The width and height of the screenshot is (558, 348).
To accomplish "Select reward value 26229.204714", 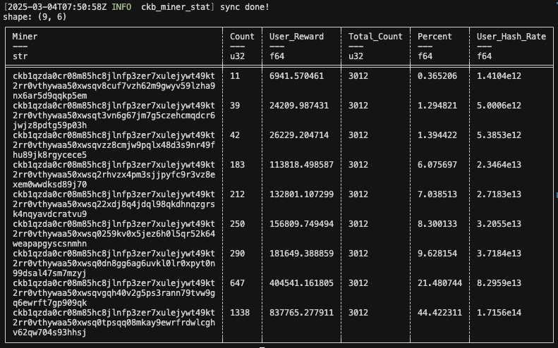I will 299,135.
